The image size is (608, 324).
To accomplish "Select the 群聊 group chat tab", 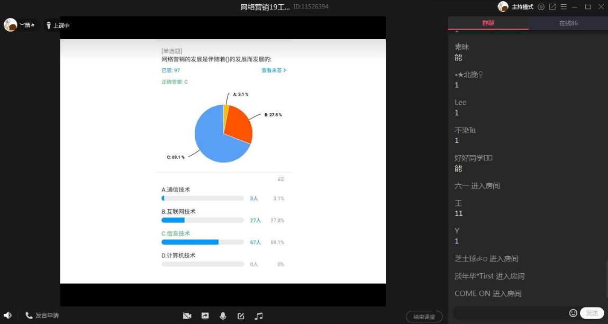I will [488, 23].
